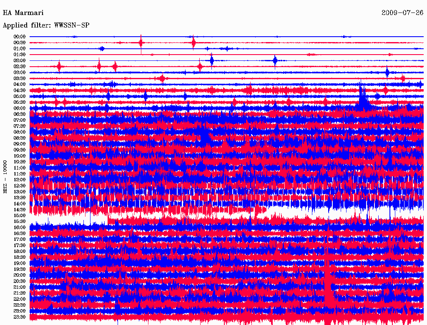The image size is (427, 325).
Task: Click the 21:30 time label
Action: [20, 293]
